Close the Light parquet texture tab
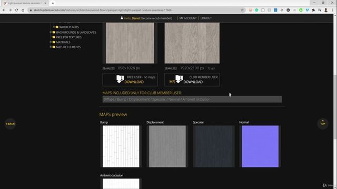 coord(45,3)
